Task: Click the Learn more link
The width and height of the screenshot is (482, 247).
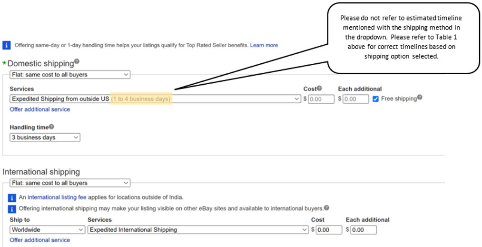Action: (x=264, y=45)
